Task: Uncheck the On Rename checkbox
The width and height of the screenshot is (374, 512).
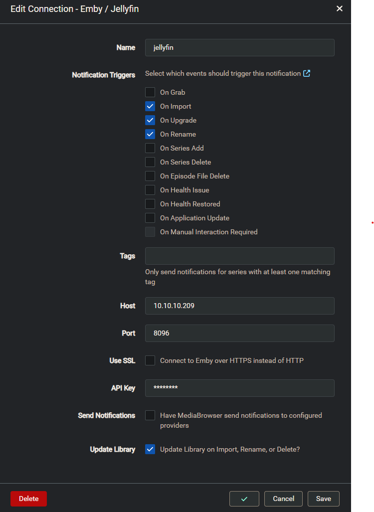Action: click(x=150, y=134)
